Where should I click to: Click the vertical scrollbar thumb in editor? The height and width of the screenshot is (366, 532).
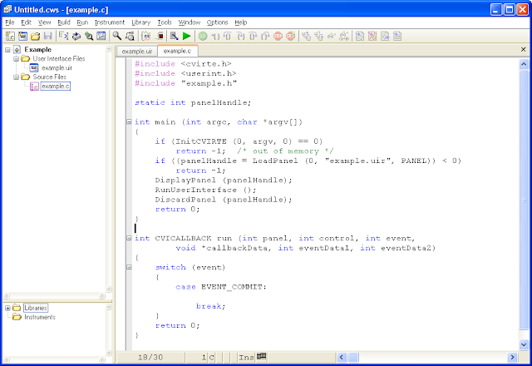pos(524,199)
